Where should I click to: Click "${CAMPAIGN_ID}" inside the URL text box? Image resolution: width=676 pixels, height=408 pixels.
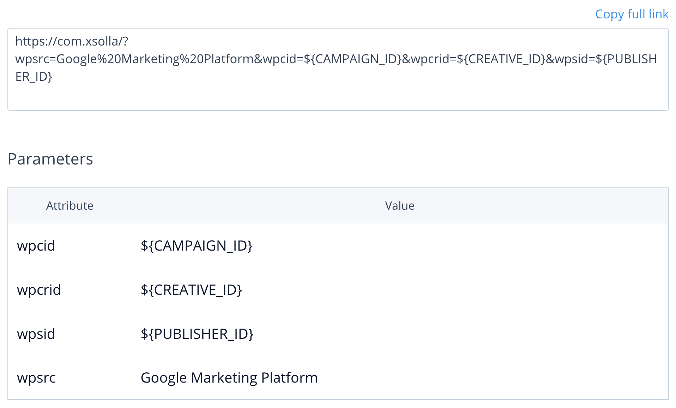[x=352, y=59]
